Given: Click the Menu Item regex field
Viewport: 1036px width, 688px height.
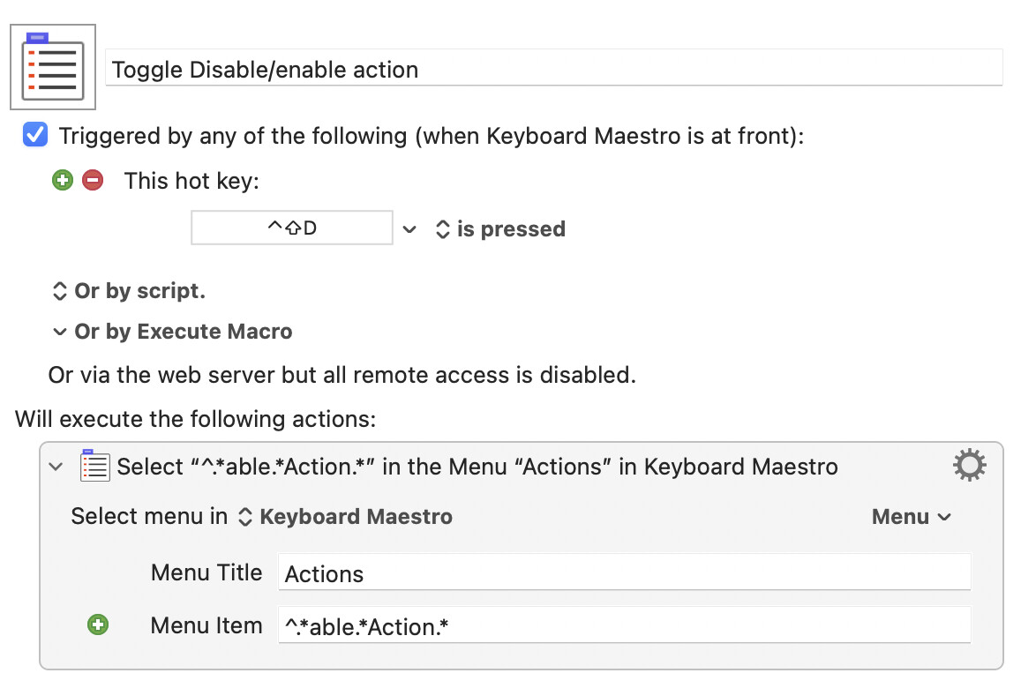Looking at the screenshot, I should (x=624, y=626).
